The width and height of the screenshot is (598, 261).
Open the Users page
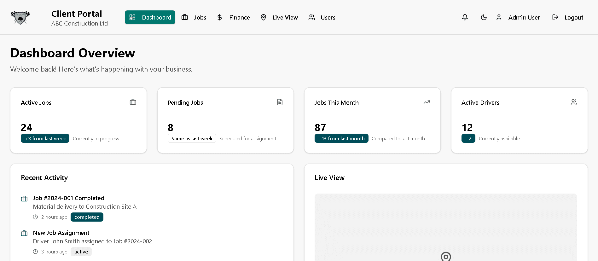pos(322,17)
